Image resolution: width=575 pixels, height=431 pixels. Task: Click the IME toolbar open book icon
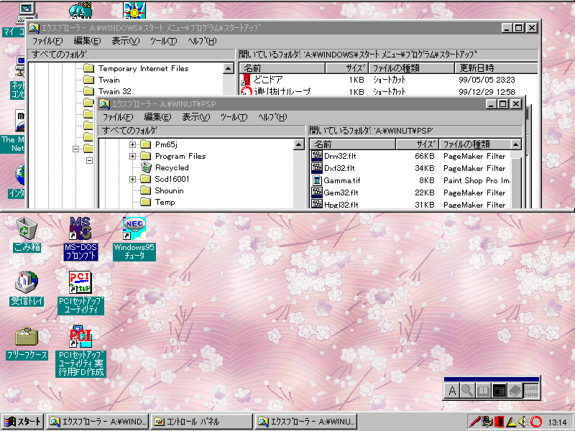[483, 391]
